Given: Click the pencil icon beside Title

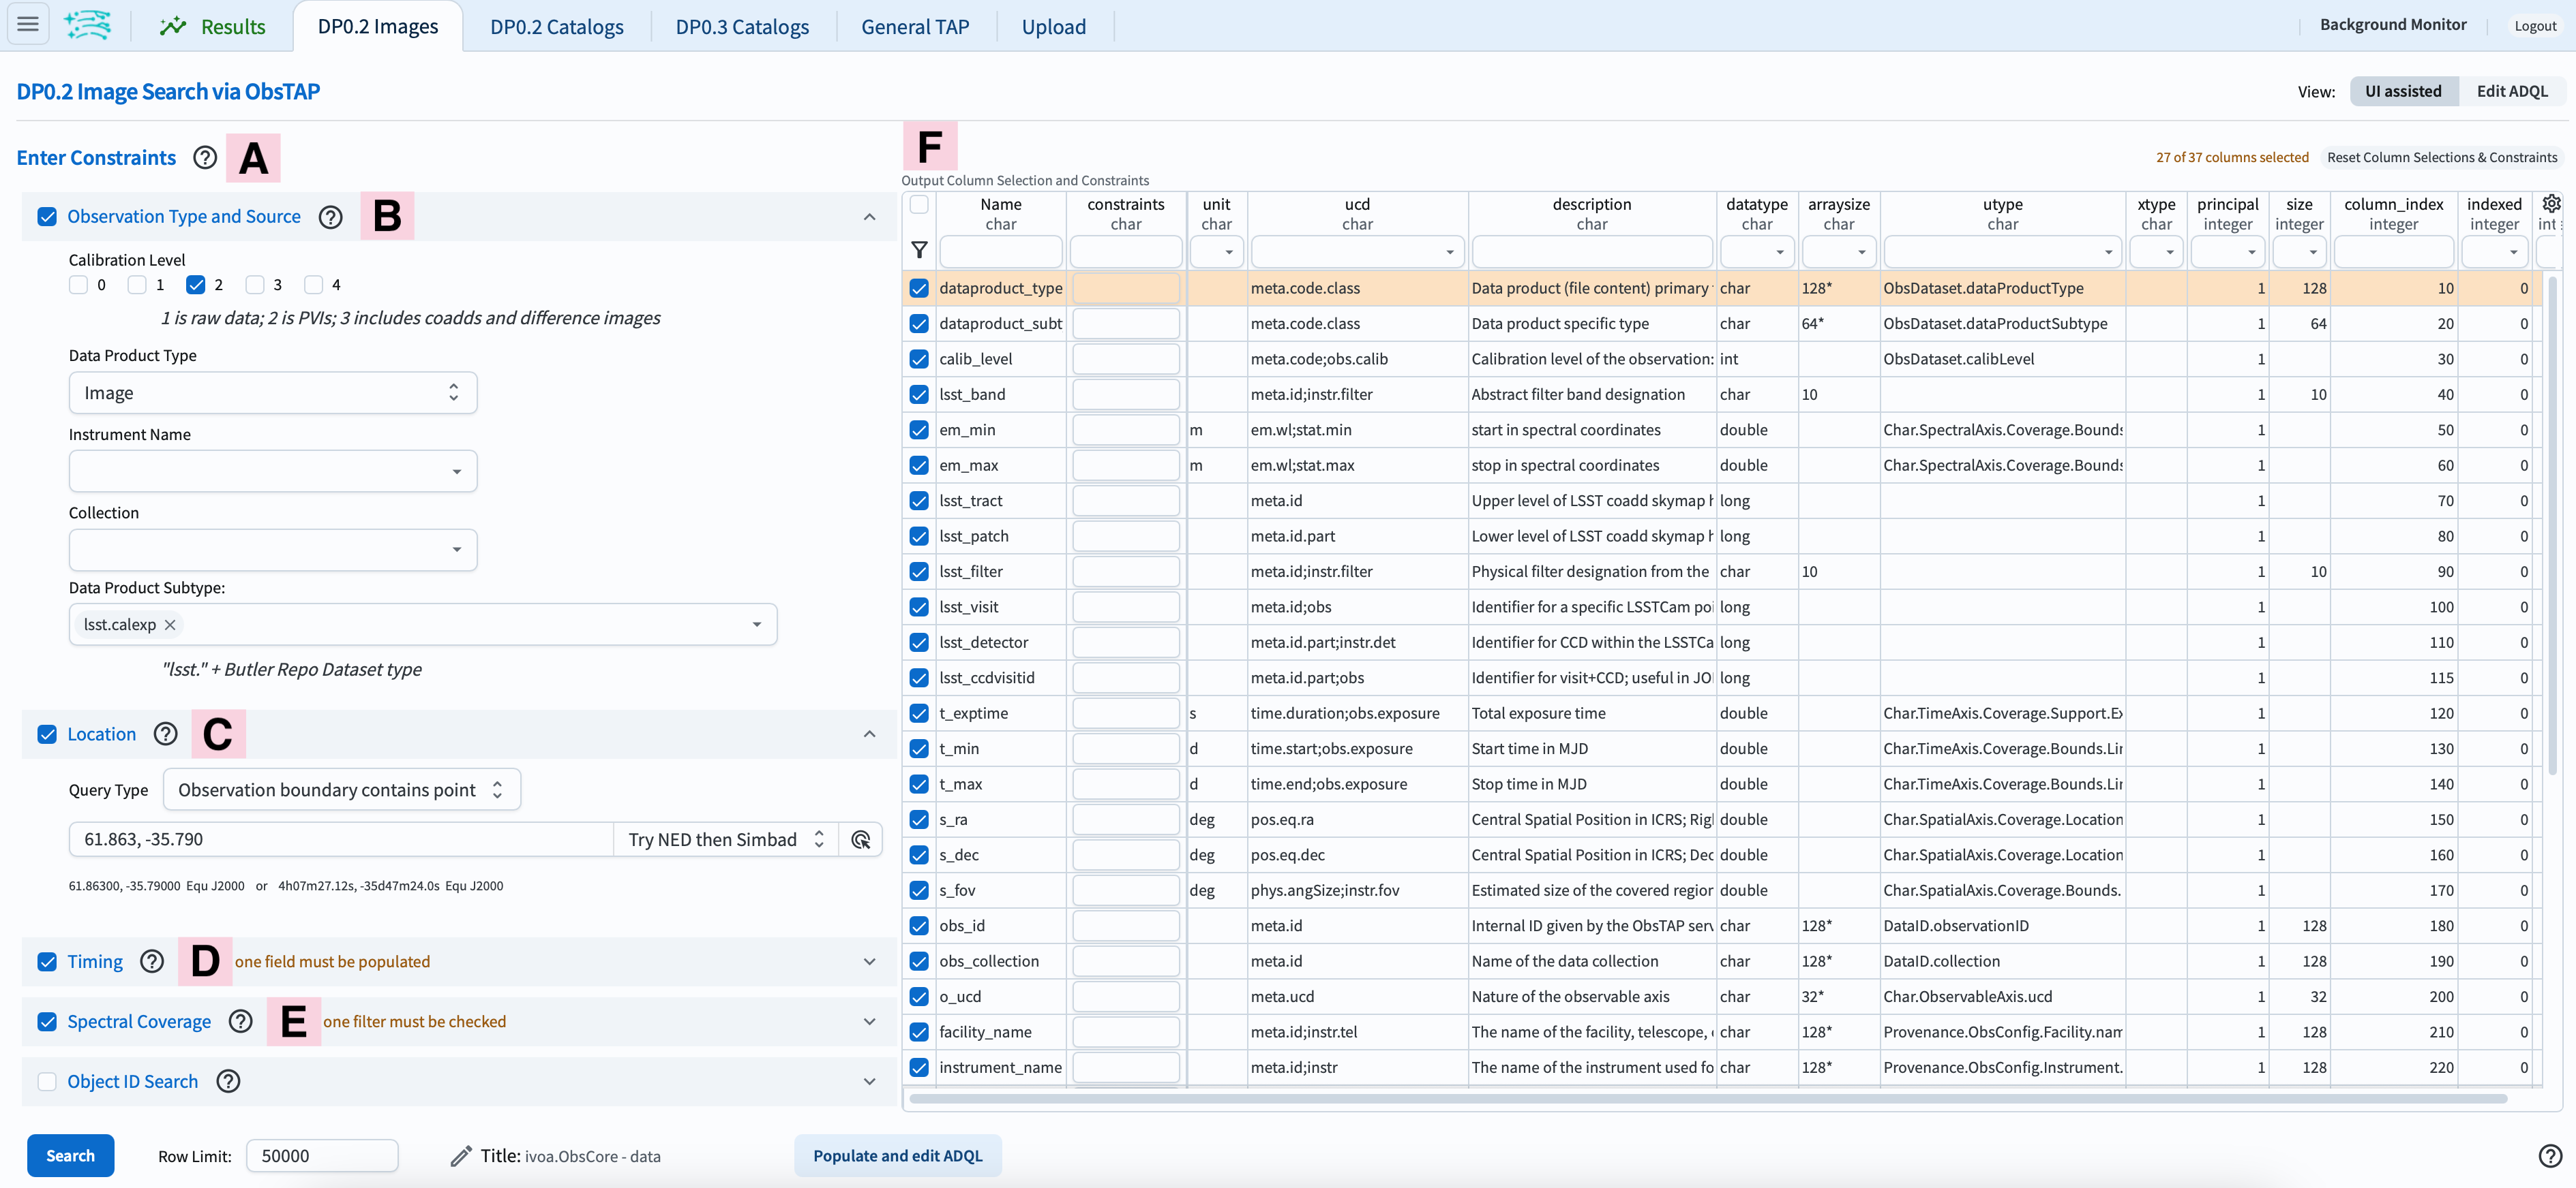Looking at the screenshot, I should [x=460, y=1156].
